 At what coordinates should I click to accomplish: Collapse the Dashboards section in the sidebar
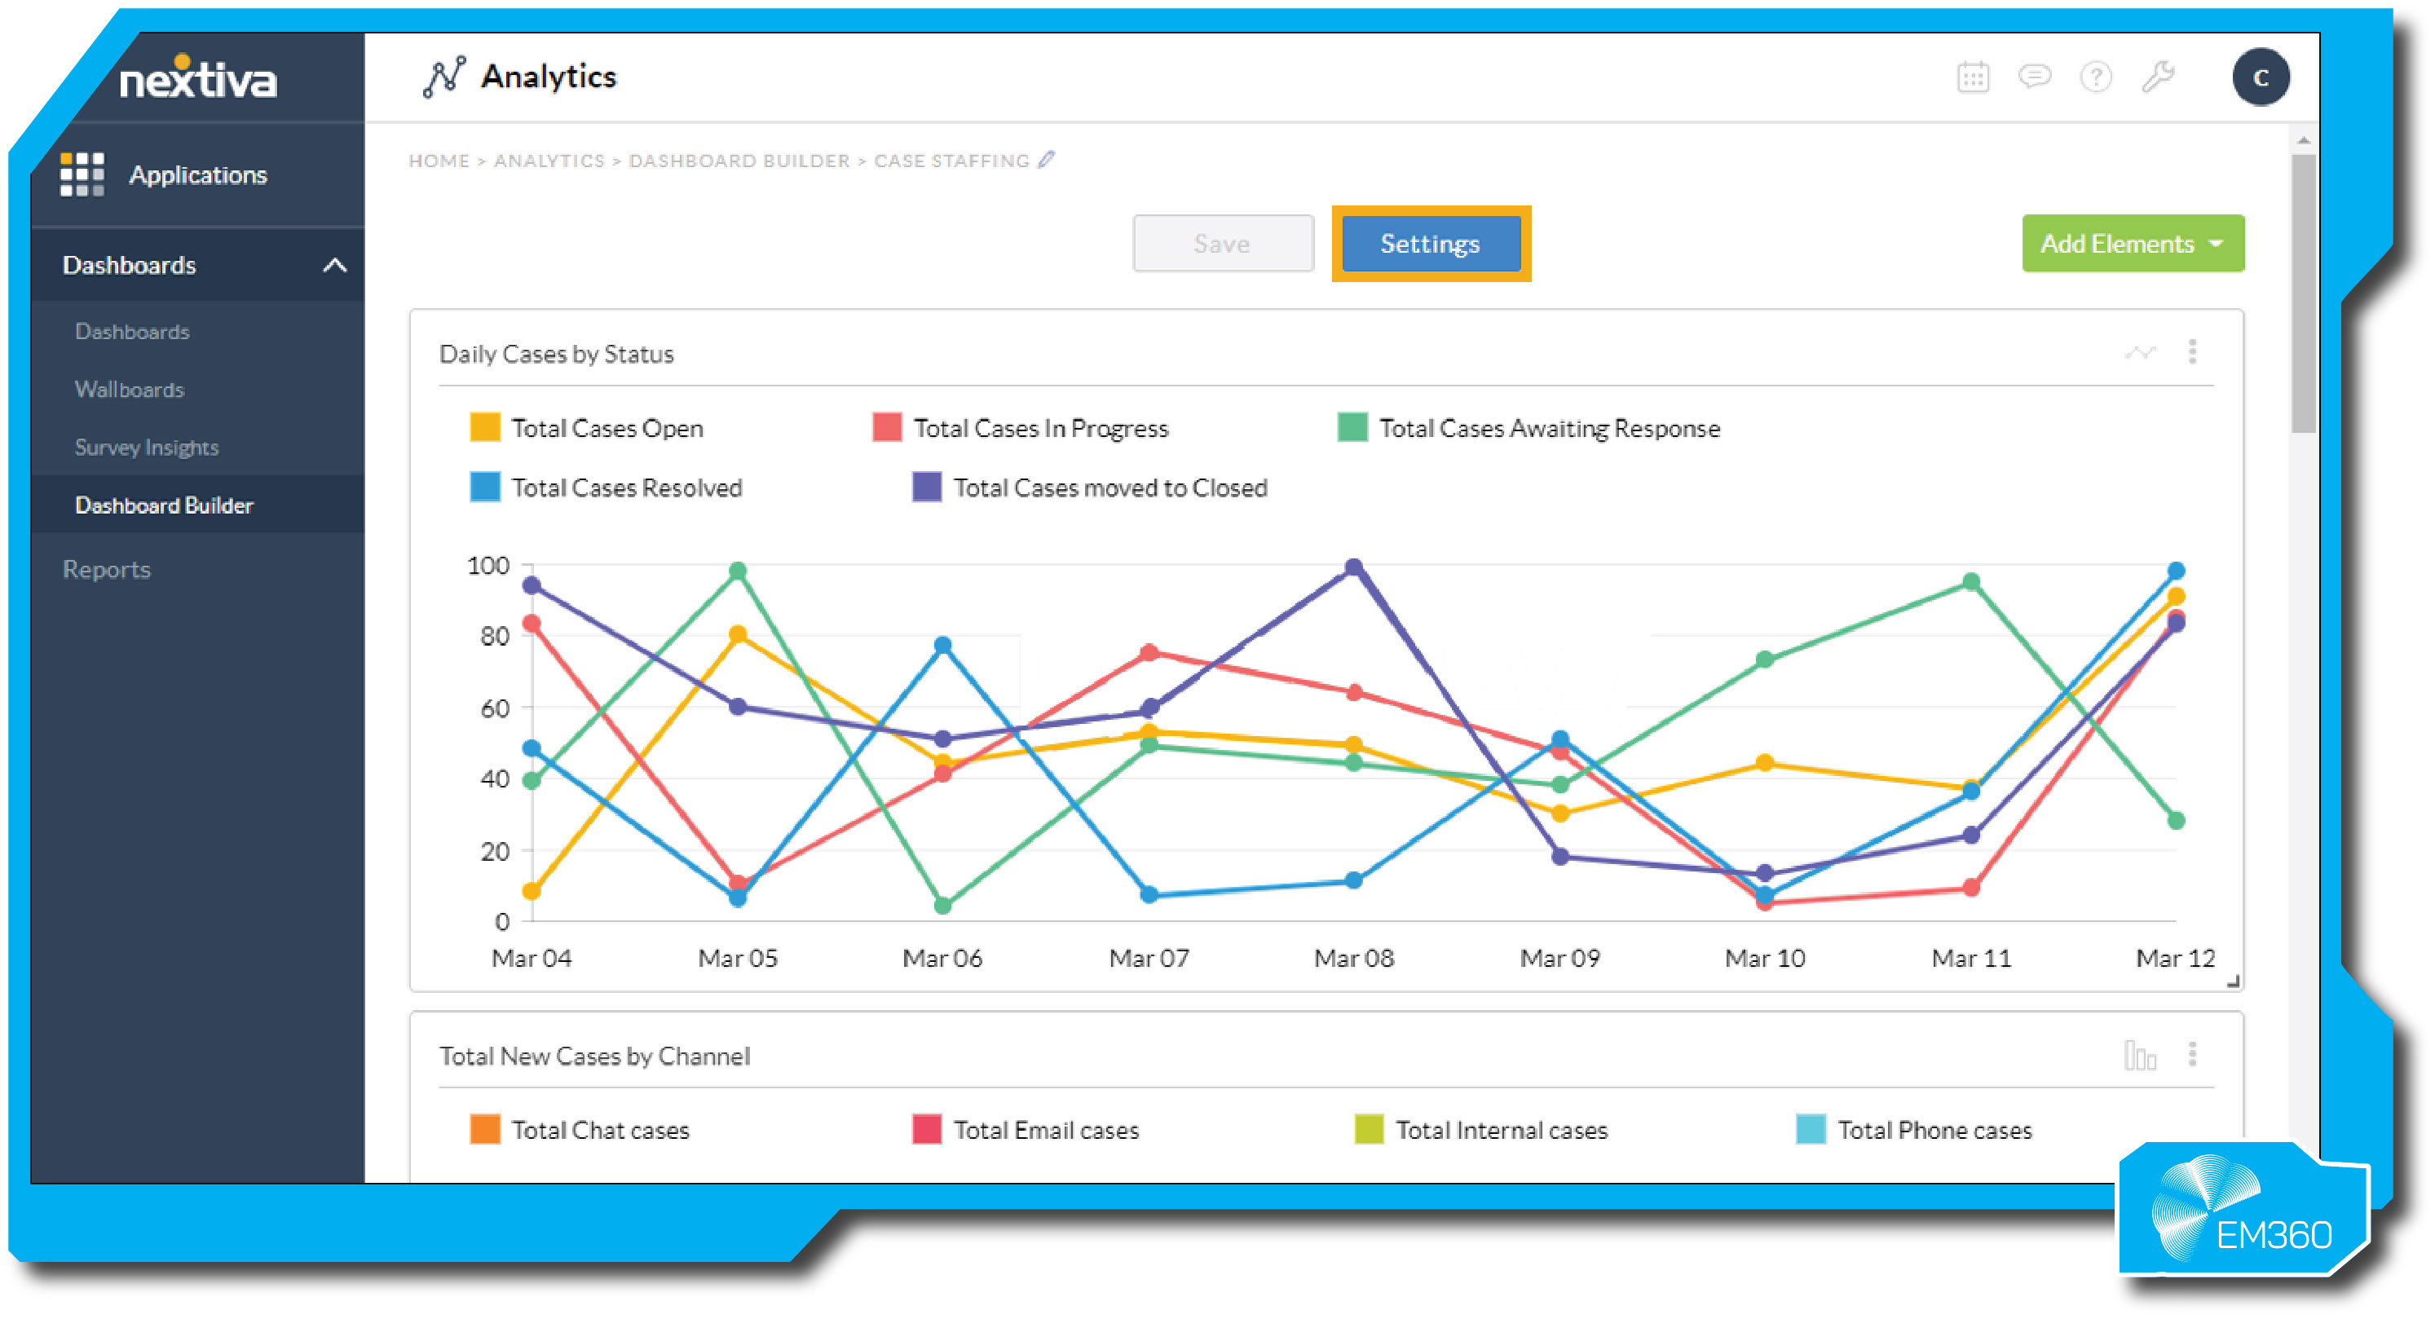(334, 265)
